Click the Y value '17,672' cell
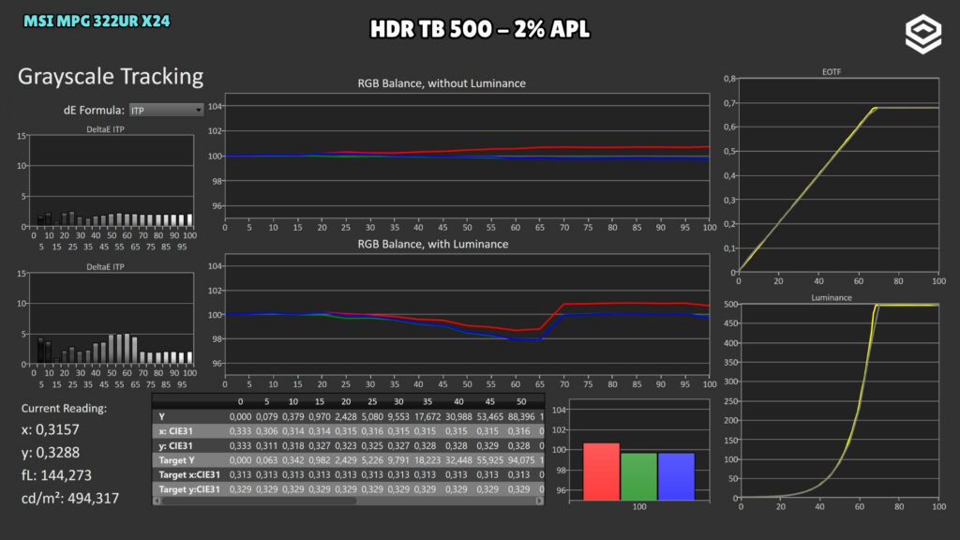This screenshot has height=540, width=960. pos(427,416)
